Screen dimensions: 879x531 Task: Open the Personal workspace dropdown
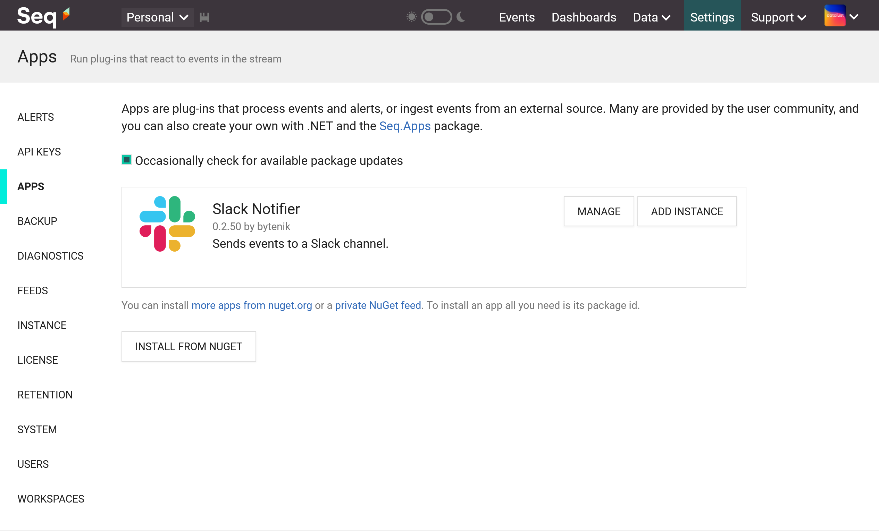pos(157,17)
